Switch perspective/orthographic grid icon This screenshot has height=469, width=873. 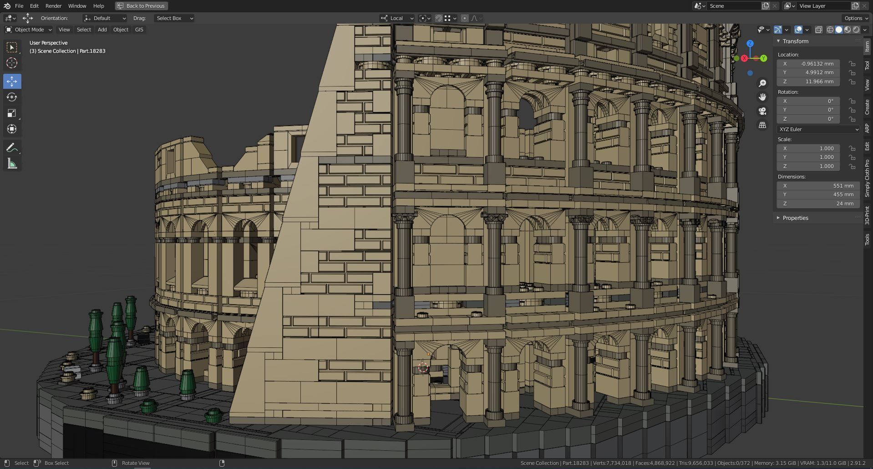pos(762,125)
